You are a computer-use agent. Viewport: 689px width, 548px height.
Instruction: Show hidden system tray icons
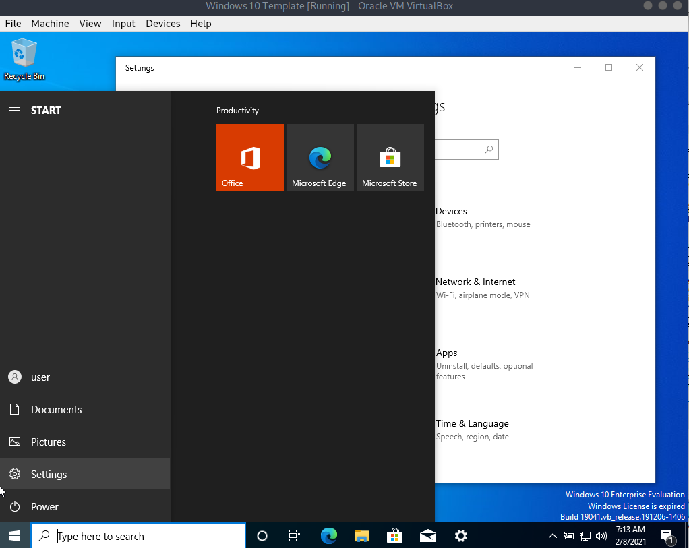(x=553, y=536)
